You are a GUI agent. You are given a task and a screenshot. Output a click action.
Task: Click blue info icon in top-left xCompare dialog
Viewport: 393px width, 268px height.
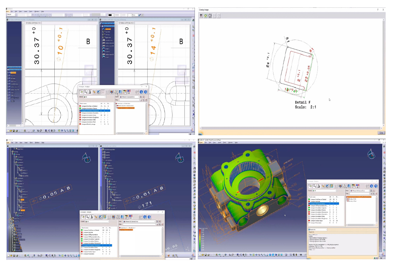[141, 92]
